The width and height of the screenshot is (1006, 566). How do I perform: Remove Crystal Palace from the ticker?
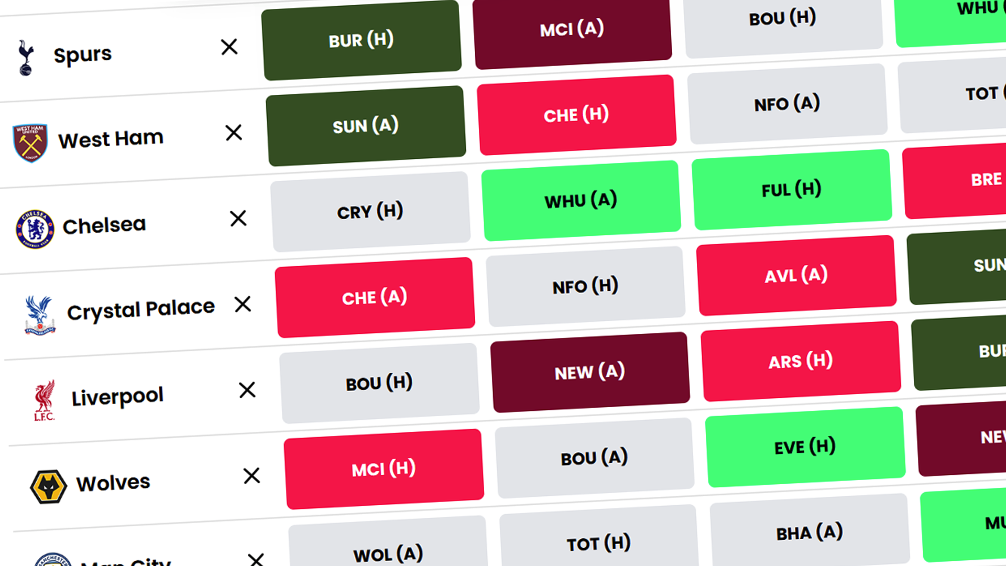point(243,304)
